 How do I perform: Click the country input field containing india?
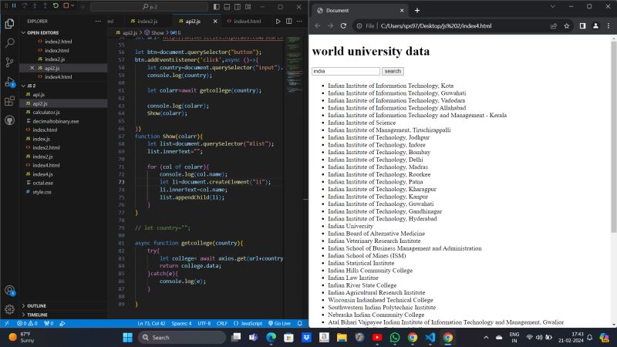tap(346, 71)
